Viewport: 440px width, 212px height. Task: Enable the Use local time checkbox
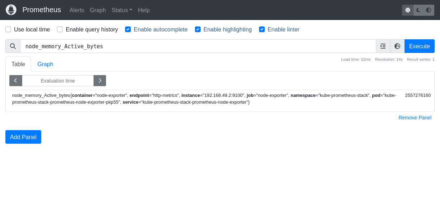8,29
